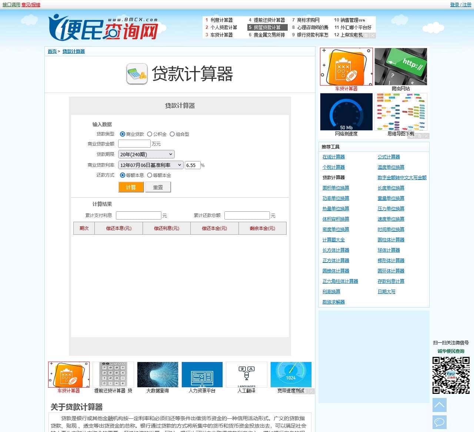Image resolution: width=474 pixels, height=432 pixels.
Task: Click the 累计还款总额 result field
Action: click(x=247, y=215)
